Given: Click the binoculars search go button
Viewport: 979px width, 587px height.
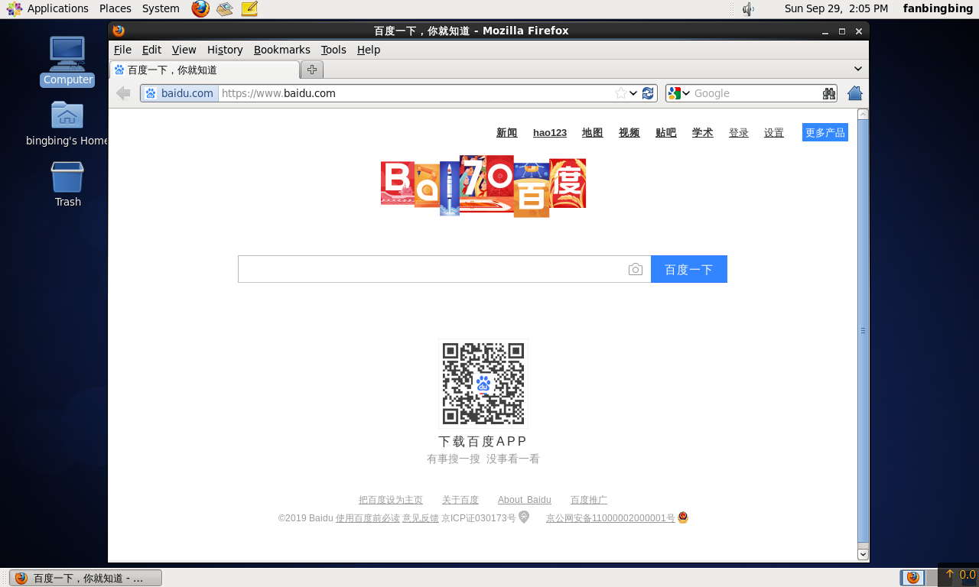Looking at the screenshot, I should tap(829, 93).
